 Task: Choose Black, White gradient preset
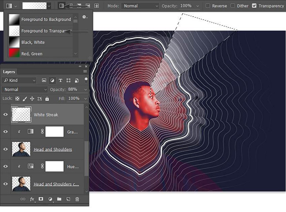pyautogui.click(x=40, y=42)
